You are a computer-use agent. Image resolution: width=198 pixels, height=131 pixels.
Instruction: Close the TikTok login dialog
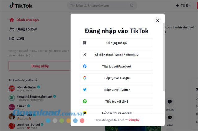(157, 21)
